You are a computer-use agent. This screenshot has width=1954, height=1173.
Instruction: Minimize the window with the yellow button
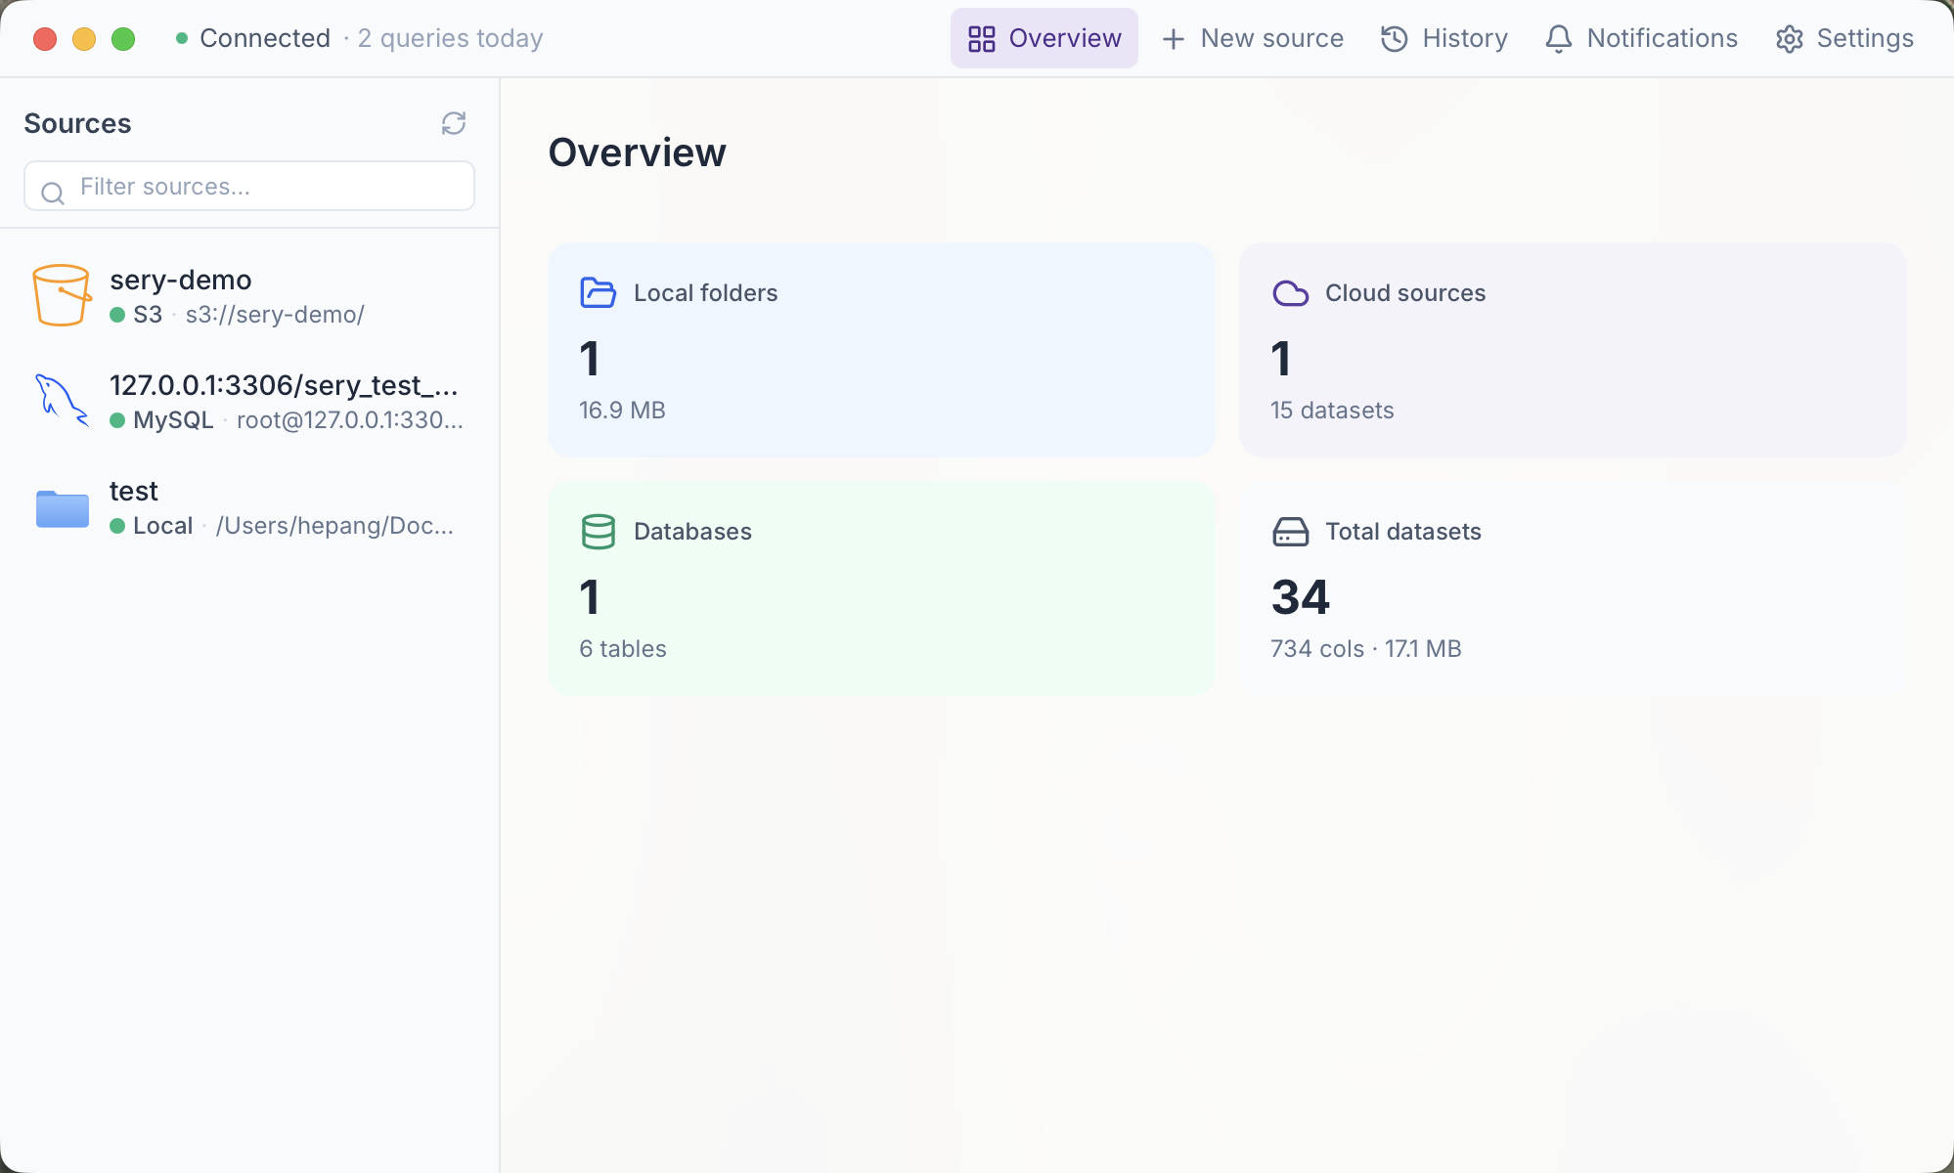(84, 39)
